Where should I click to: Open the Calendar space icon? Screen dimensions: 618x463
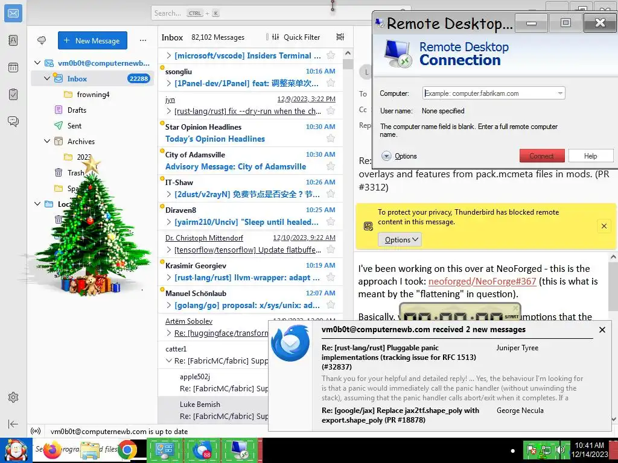pyautogui.click(x=13, y=68)
